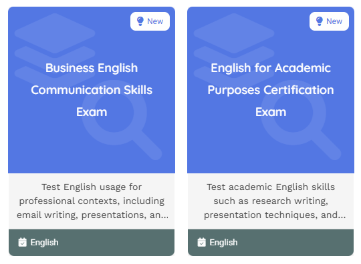This screenshot has height=264, width=361.
Task: Click the lightbulb icon on Business English card
Action: (x=140, y=21)
